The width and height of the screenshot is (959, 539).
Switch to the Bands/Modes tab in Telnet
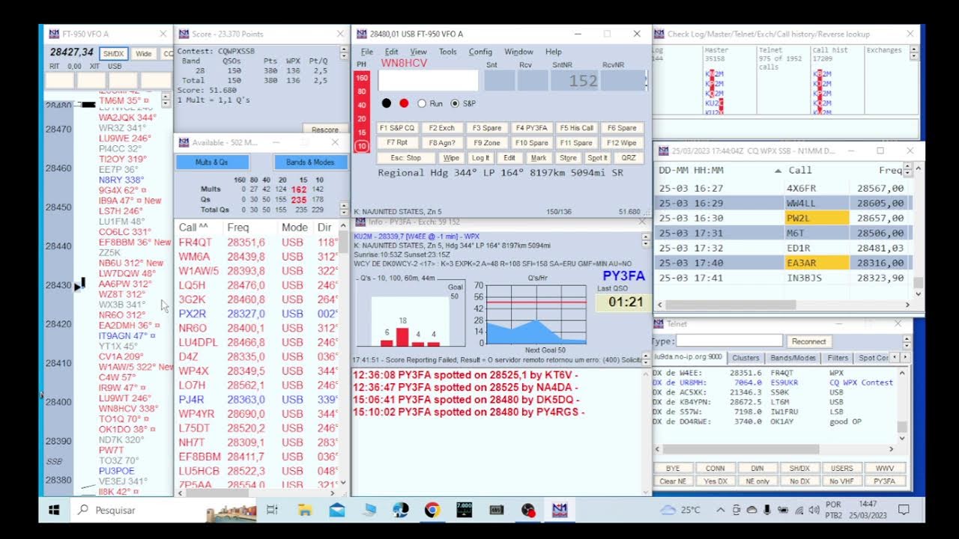793,358
